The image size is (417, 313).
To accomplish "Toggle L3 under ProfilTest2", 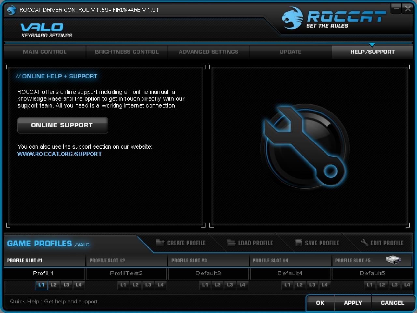I will tap(148, 285).
